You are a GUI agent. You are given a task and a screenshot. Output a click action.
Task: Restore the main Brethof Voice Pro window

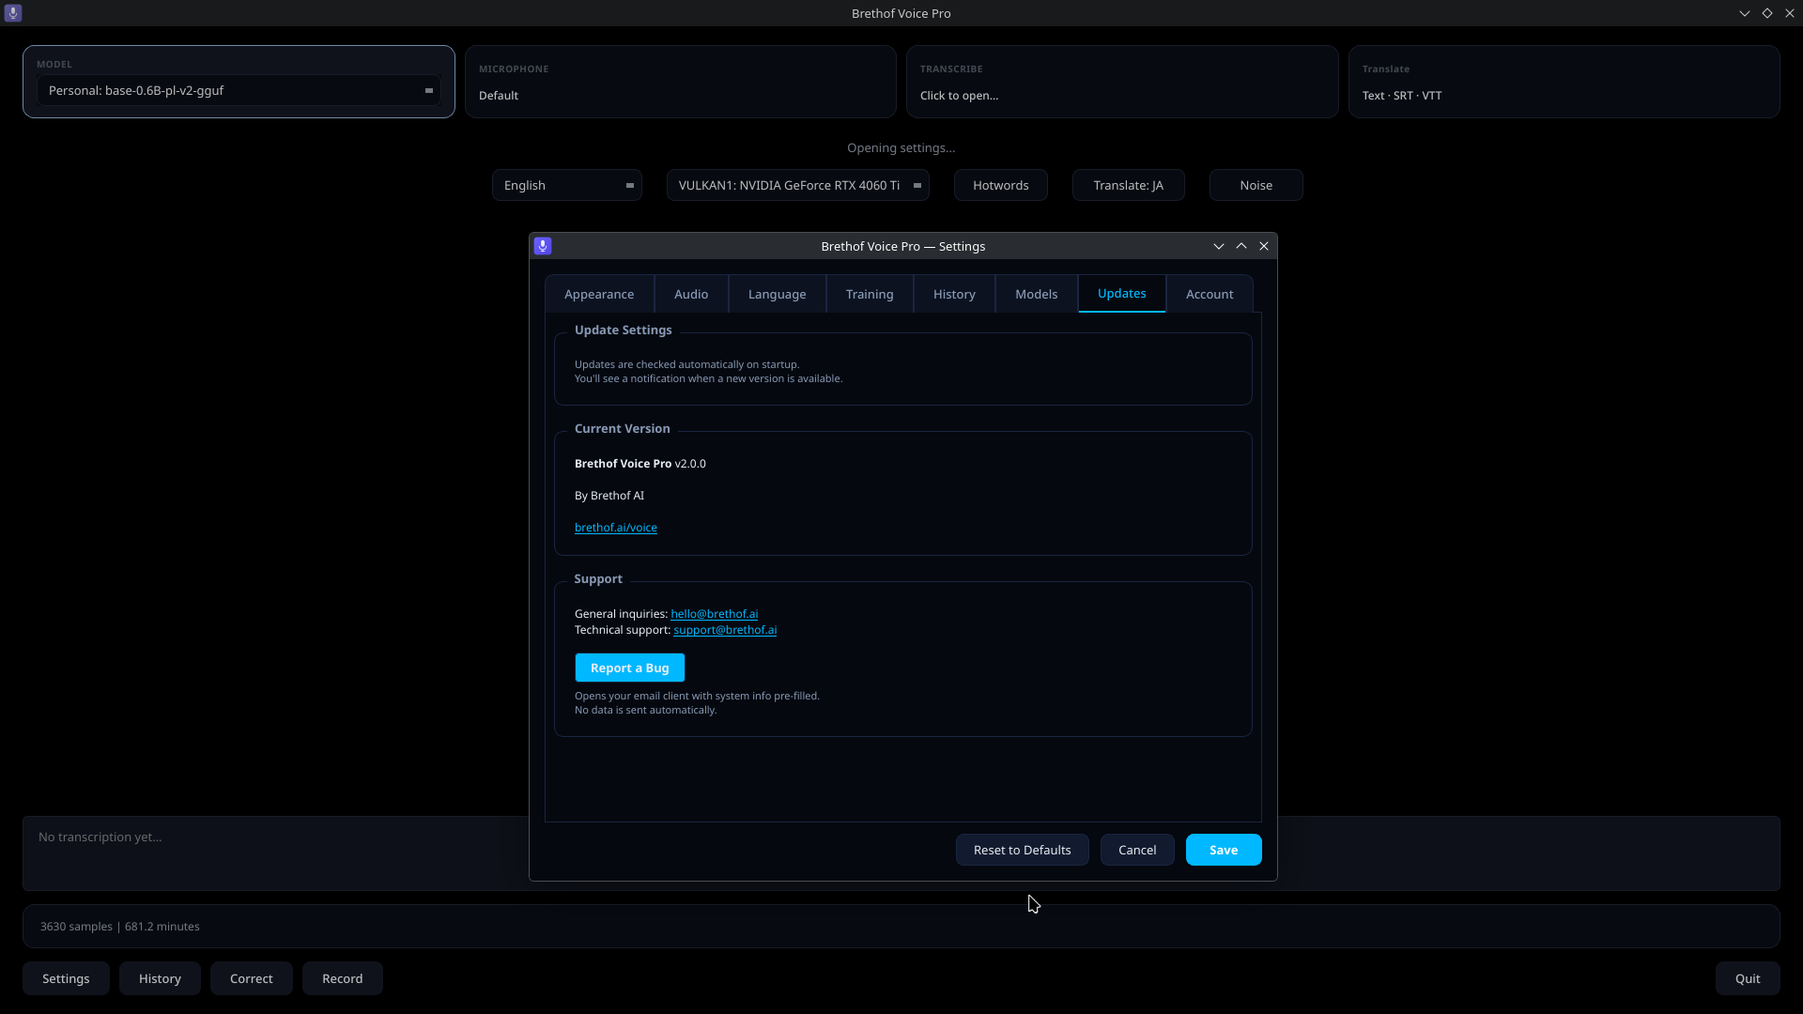coord(1767,13)
